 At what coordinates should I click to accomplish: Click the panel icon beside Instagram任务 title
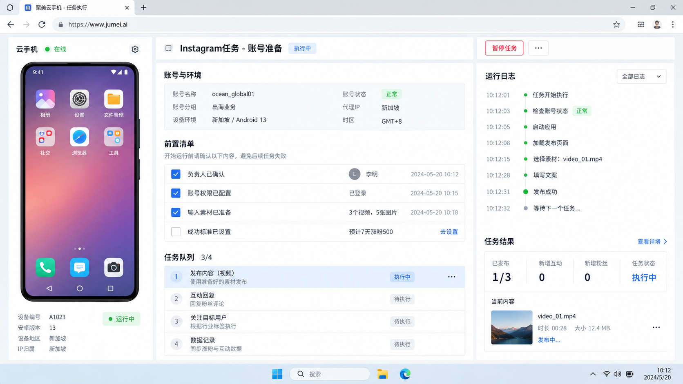pyautogui.click(x=168, y=48)
